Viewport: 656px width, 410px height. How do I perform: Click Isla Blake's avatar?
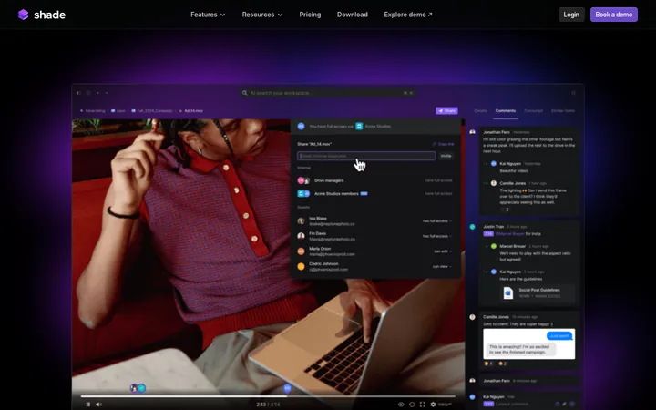[x=301, y=220]
